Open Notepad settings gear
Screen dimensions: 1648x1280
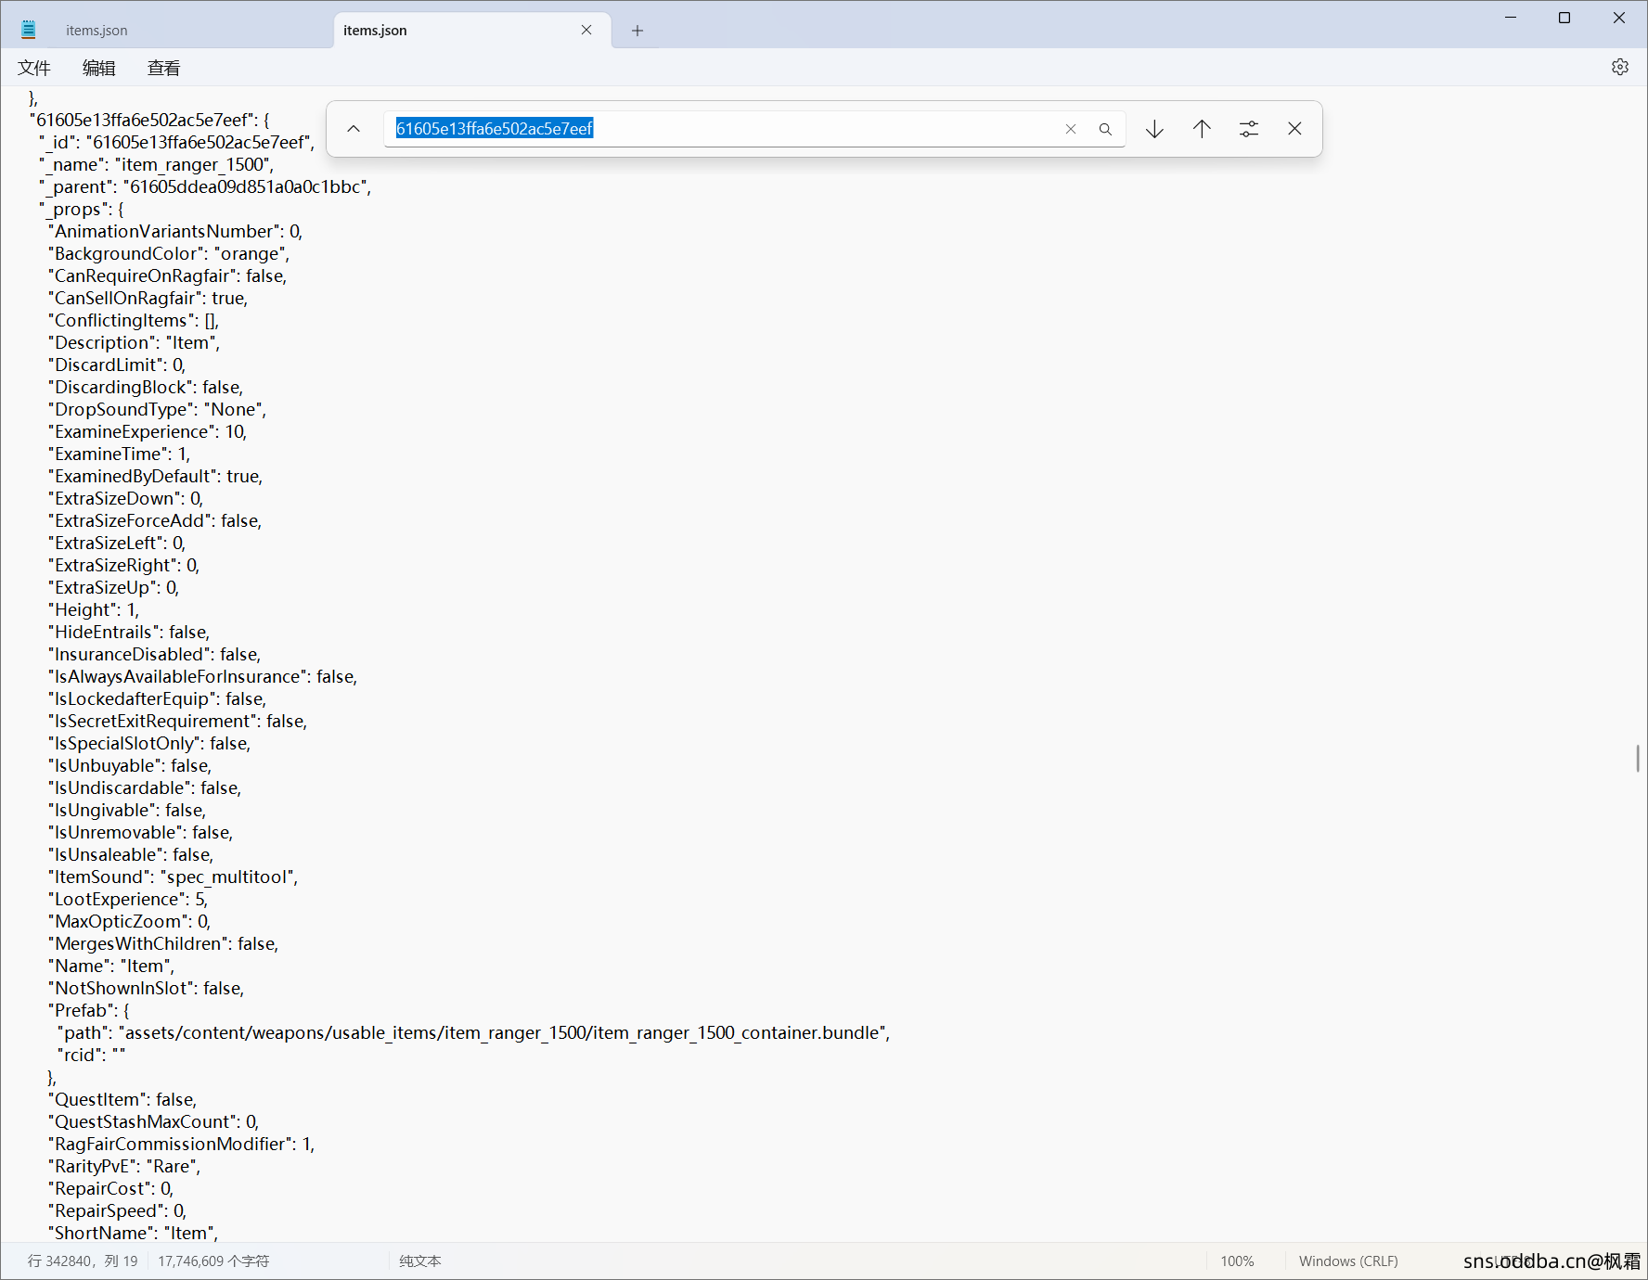click(1620, 68)
